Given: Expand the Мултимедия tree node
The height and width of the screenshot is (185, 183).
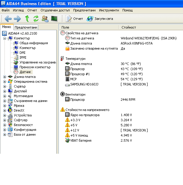Looking at the screenshot, I should 4,96.
